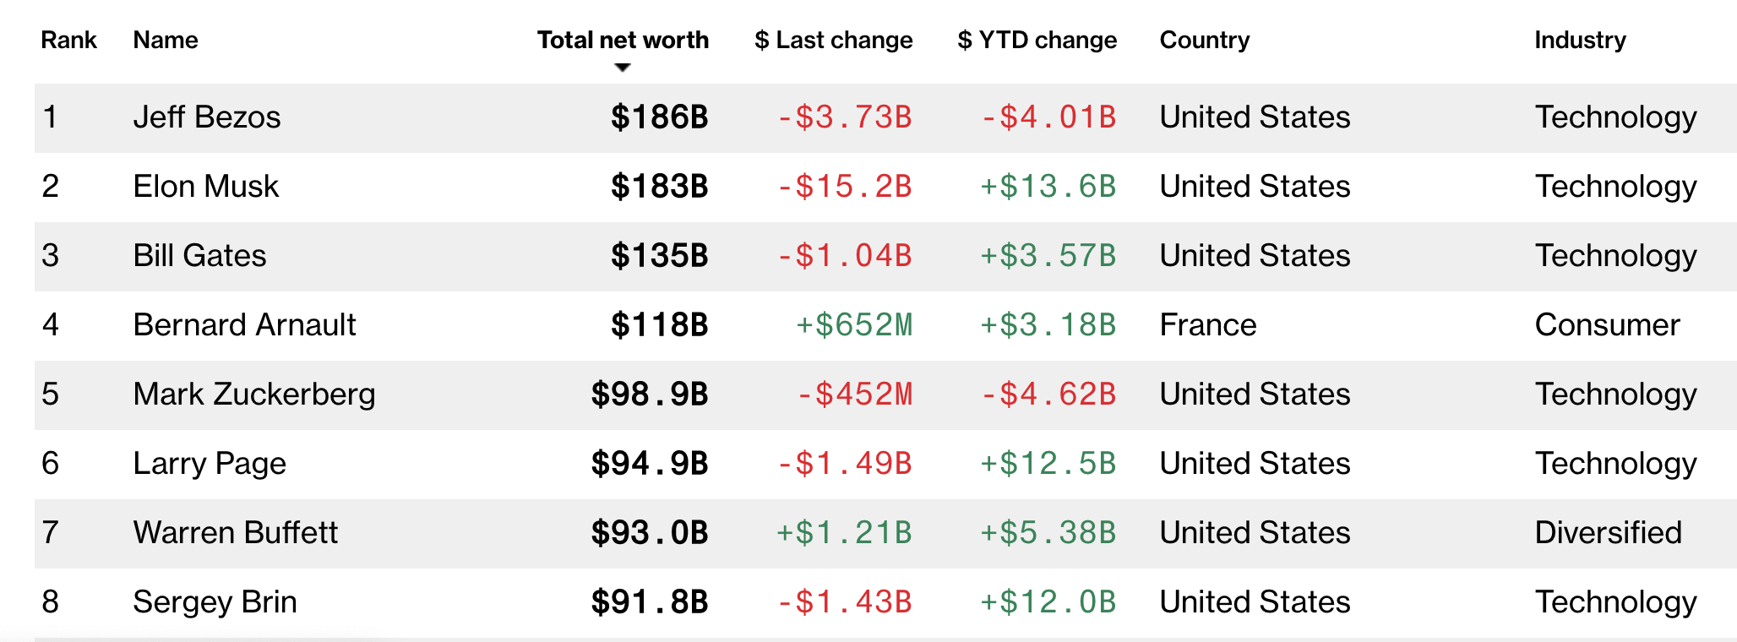1737x642 pixels.
Task: Click the sort arrow under Total net worth
Action: [623, 68]
